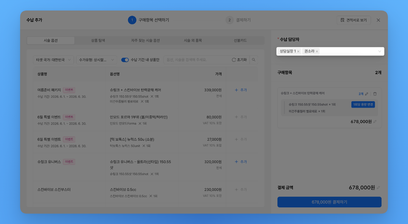The height and width of the screenshot is (224, 408).
Task: Click step 2 결제하기 indicator
Action: click(238, 20)
